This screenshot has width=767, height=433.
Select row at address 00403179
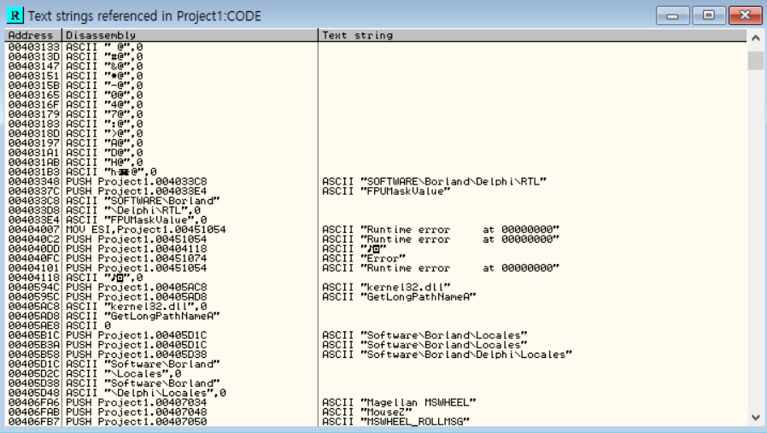point(376,114)
